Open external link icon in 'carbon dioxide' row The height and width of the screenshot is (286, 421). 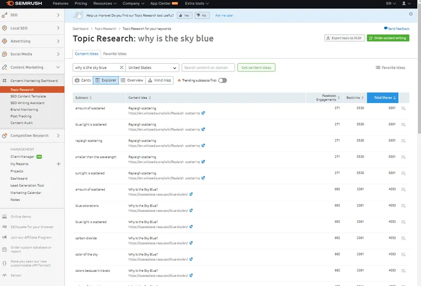191,243
